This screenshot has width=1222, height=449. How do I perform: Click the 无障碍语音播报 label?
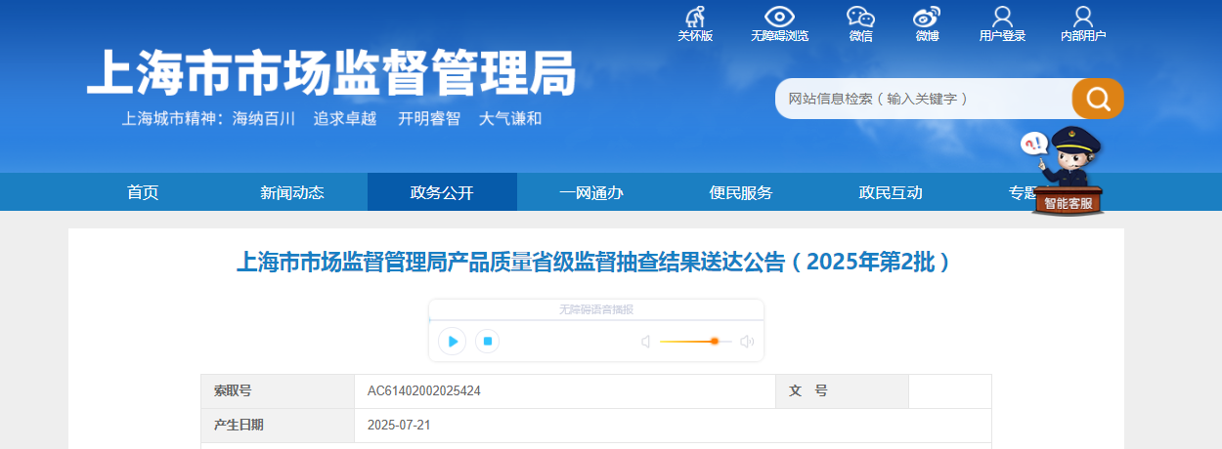(x=596, y=309)
